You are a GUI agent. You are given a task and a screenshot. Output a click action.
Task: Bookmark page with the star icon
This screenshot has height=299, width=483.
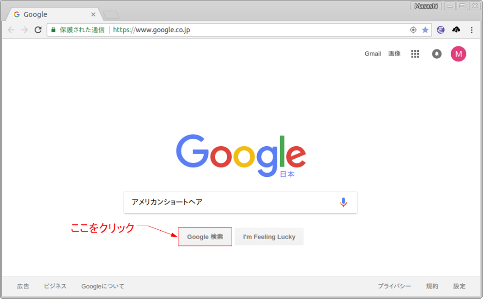pyautogui.click(x=425, y=30)
